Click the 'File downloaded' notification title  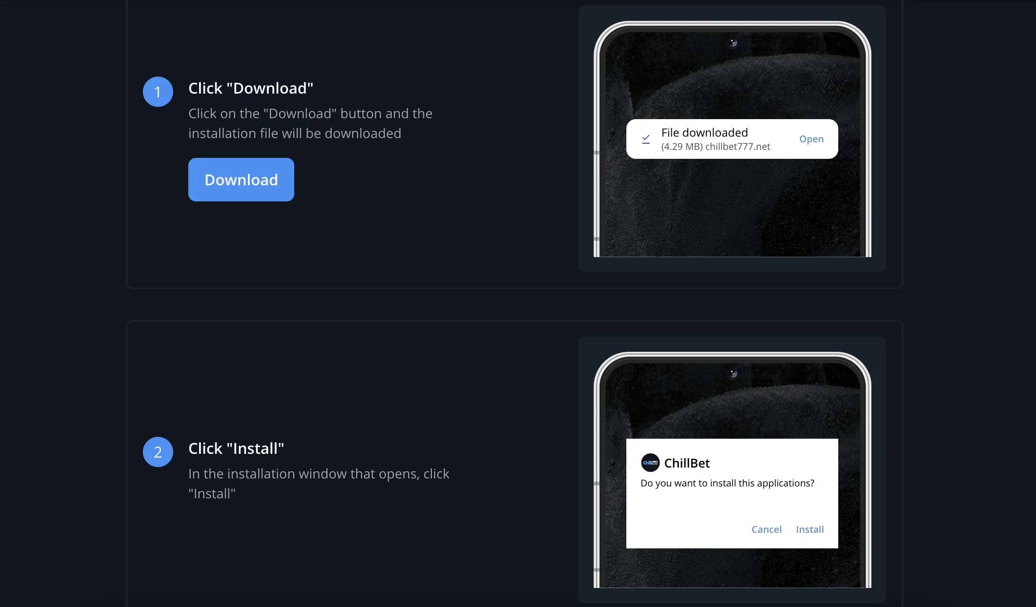704,132
